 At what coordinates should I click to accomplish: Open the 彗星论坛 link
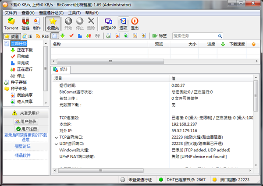pyautogui.click(x=23, y=146)
